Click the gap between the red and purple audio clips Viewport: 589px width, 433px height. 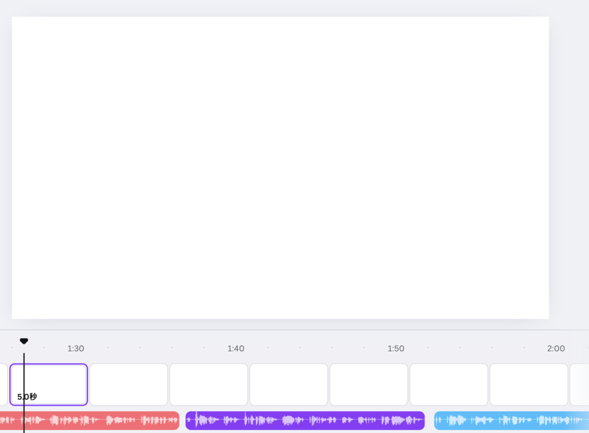(182, 420)
